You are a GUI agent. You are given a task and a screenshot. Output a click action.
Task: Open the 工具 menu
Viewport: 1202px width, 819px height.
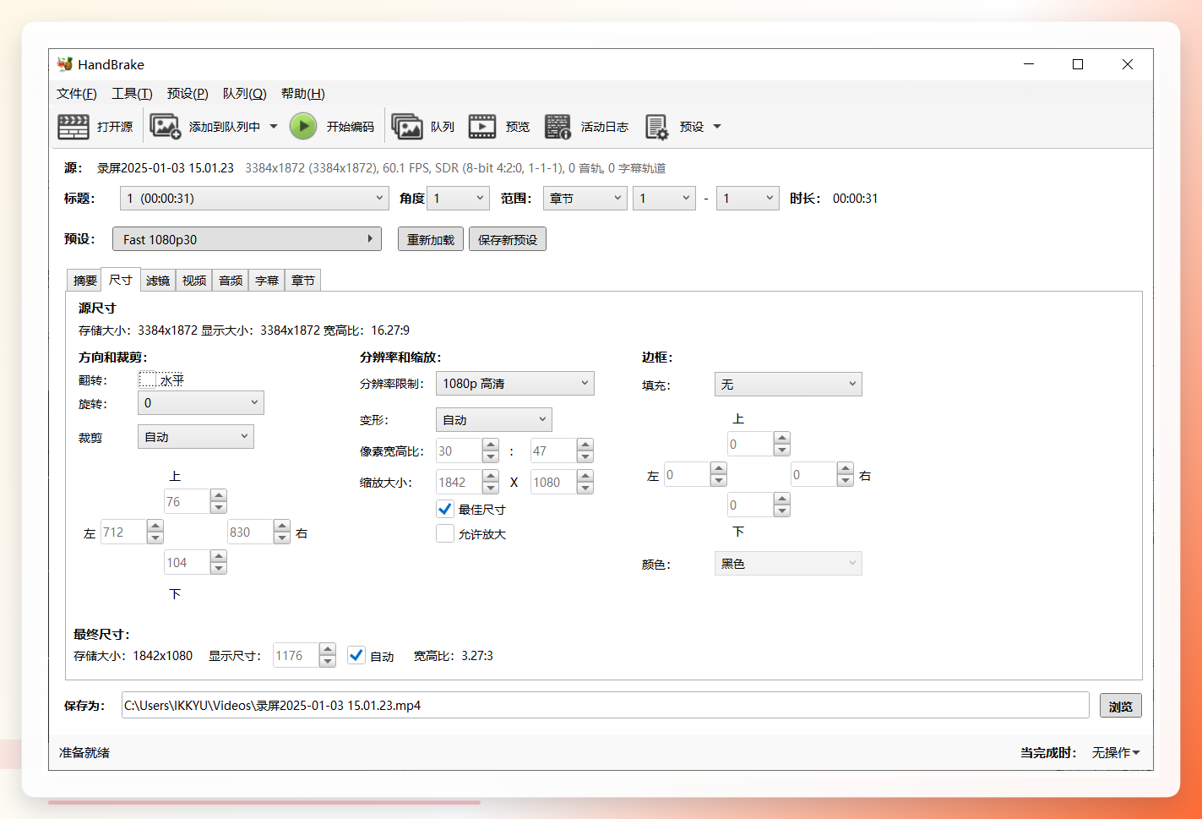132,93
